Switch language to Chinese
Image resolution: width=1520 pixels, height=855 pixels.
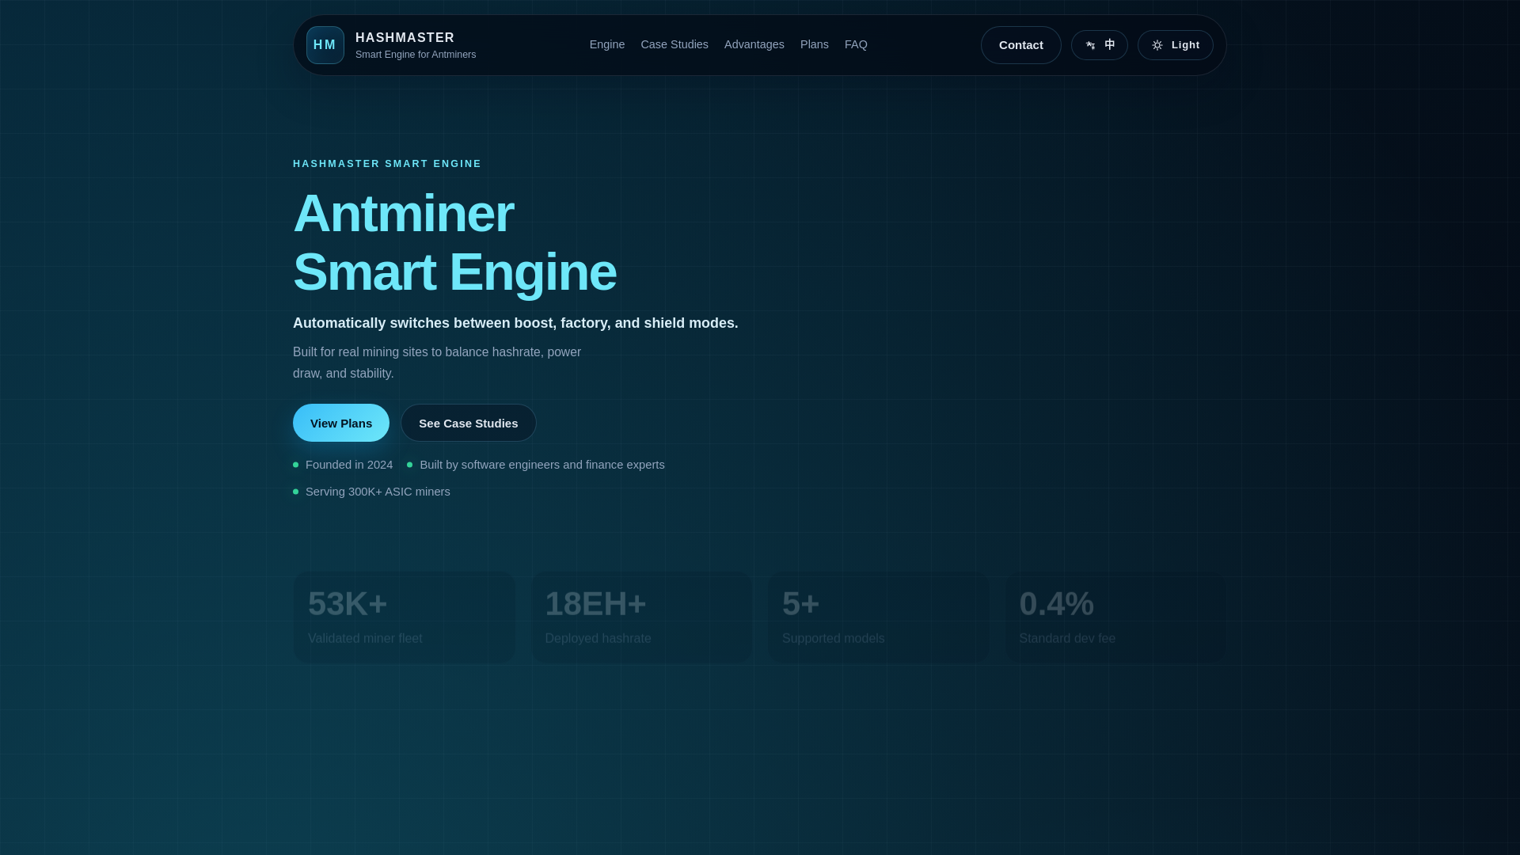point(1099,45)
